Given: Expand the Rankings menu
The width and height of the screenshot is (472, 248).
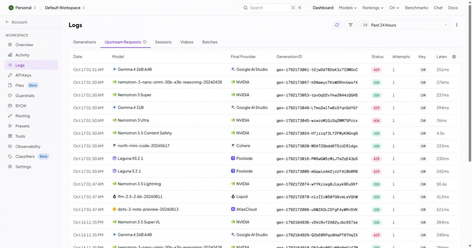Looking at the screenshot, I should (x=373, y=8).
